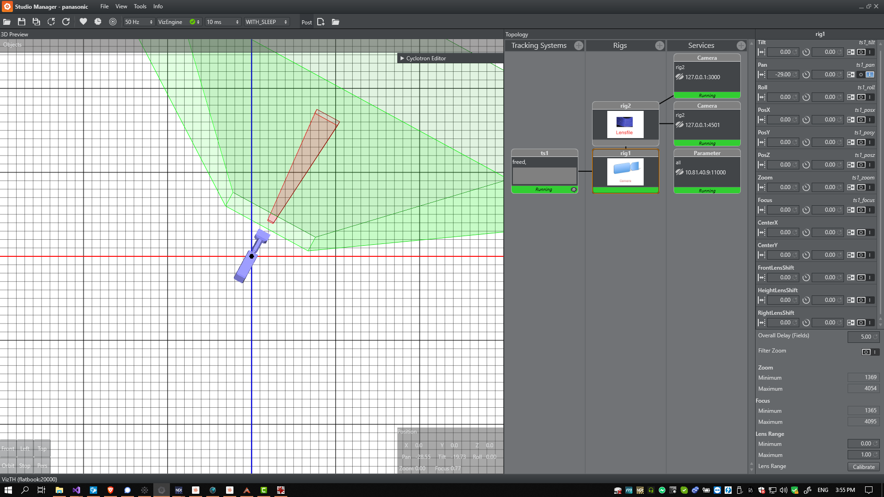The width and height of the screenshot is (884, 497).
Task: Expand the Cyclotron Editor panel
Action: pos(402,58)
